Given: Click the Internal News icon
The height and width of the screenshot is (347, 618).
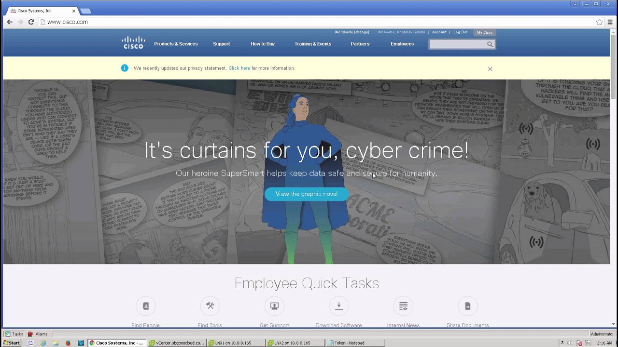Looking at the screenshot, I should coord(403,306).
